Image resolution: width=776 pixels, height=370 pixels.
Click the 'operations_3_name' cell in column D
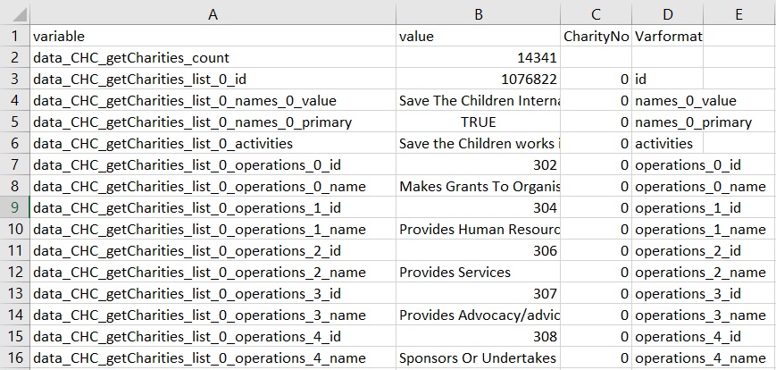click(700, 315)
